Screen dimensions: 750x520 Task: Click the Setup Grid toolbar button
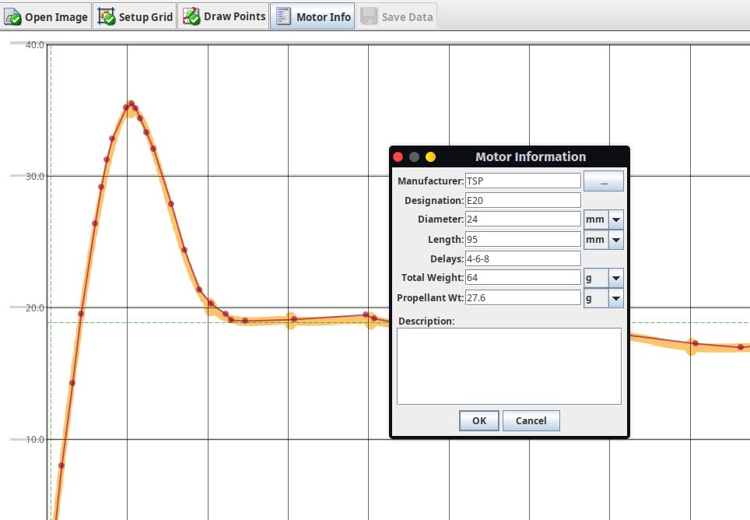point(135,17)
